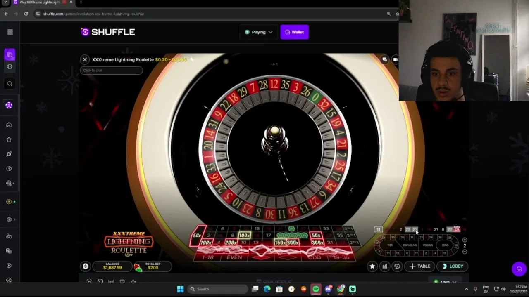Open the stacked coins sidebar icon
Viewport: 529px width, 297px height.
point(9,251)
